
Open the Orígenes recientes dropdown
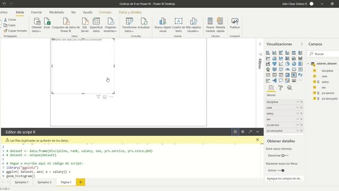click(111, 25)
